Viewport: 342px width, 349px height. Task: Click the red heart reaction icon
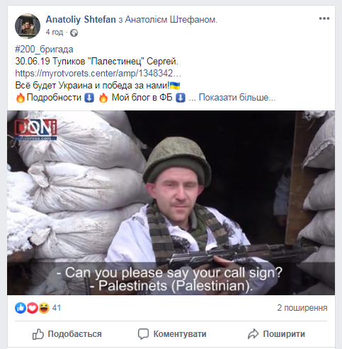point(33,308)
